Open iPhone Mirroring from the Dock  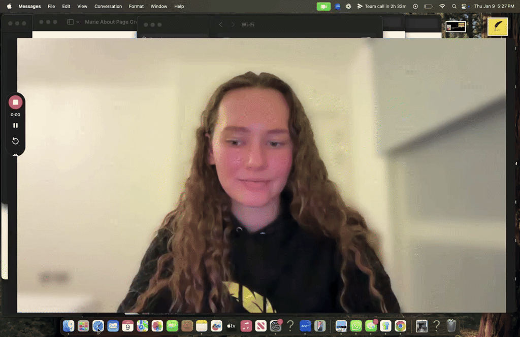pyautogui.click(x=320, y=326)
